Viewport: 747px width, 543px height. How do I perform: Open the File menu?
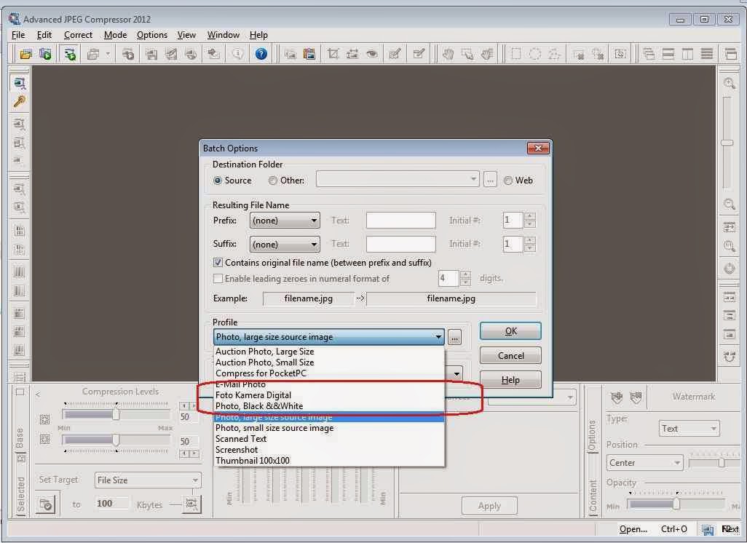18,35
